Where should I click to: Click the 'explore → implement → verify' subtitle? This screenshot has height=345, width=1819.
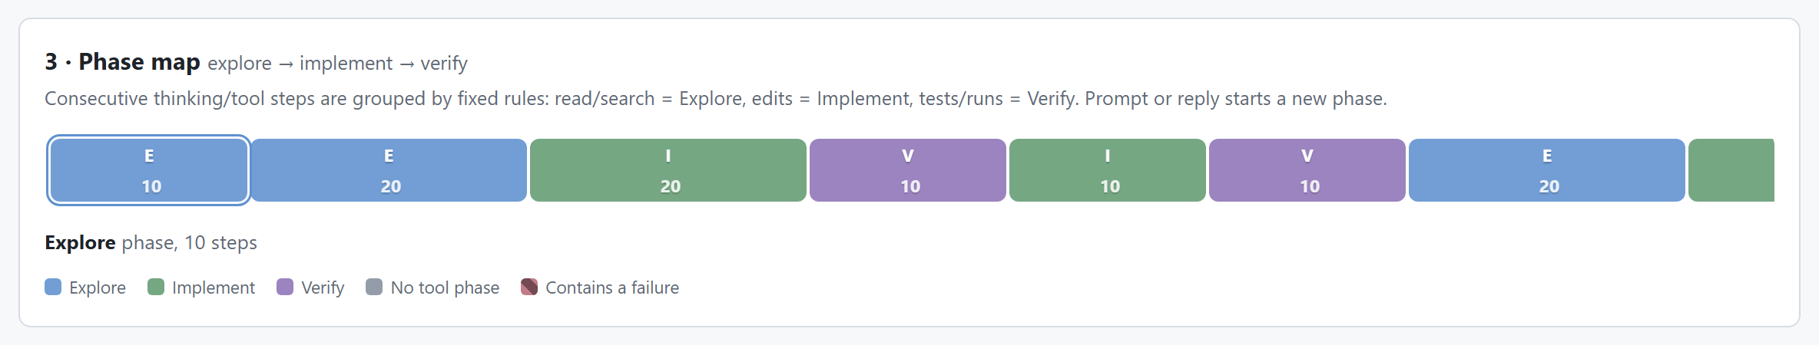pos(337,63)
